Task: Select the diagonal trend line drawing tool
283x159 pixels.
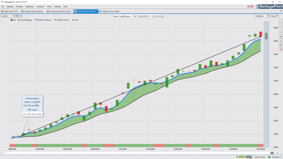Action: point(281,20)
